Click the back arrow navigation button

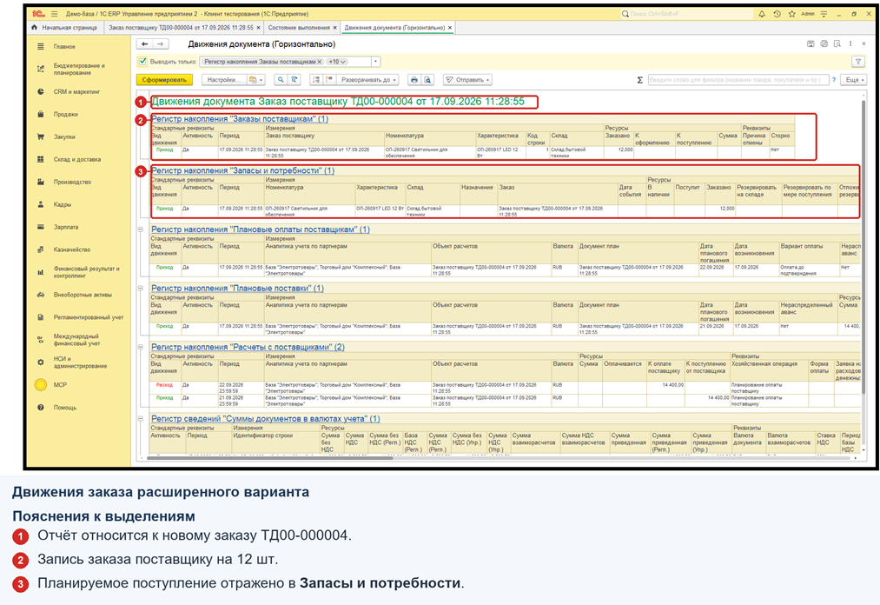[145, 43]
